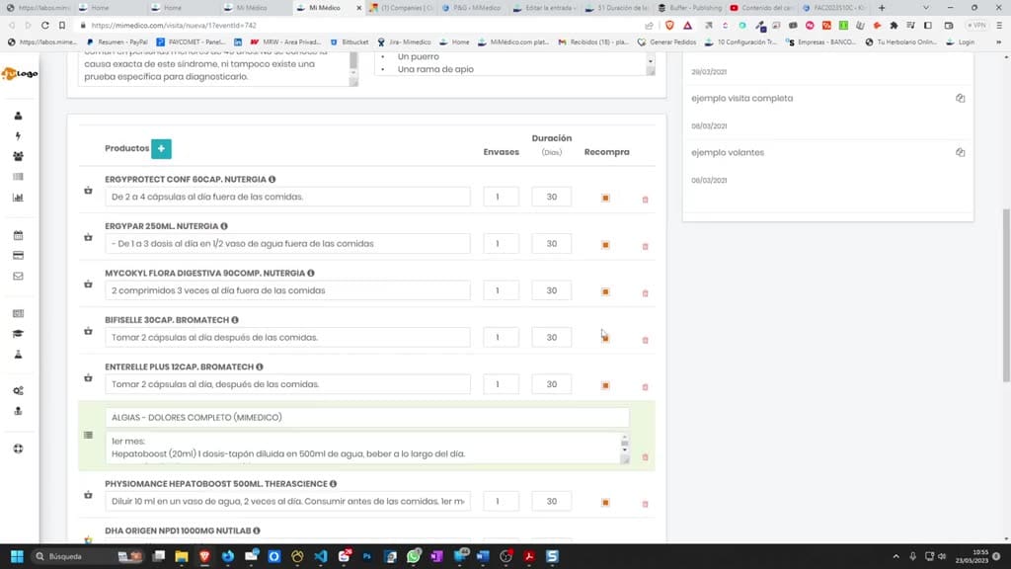
Task: Open the flask laboratory sidebar icon
Action: point(18,355)
